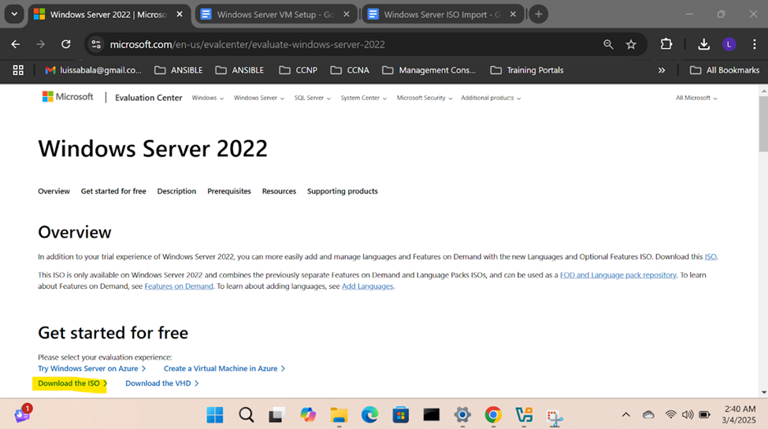
Task: Open Snipping Tool on the taskbar
Action: coord(555,416)
